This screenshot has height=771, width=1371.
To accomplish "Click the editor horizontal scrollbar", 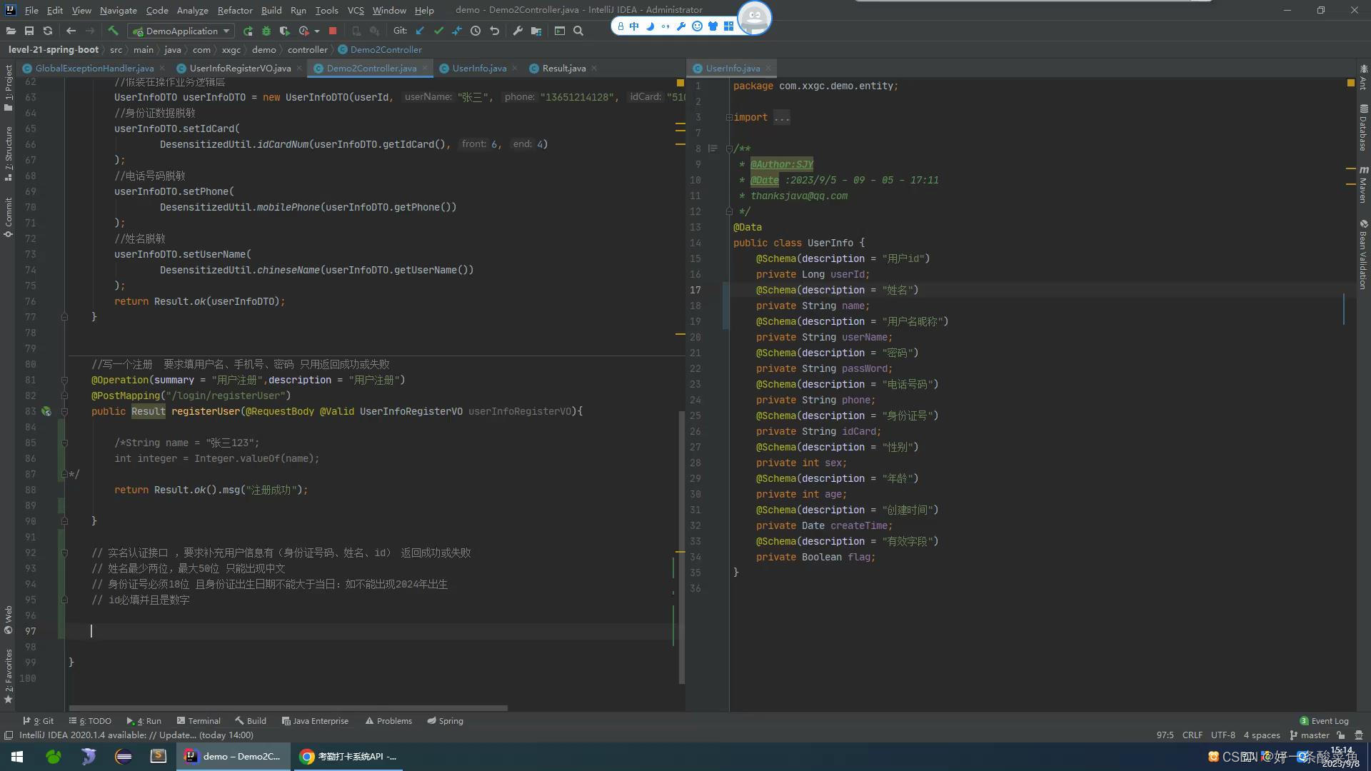I will (x=286, y=708).
